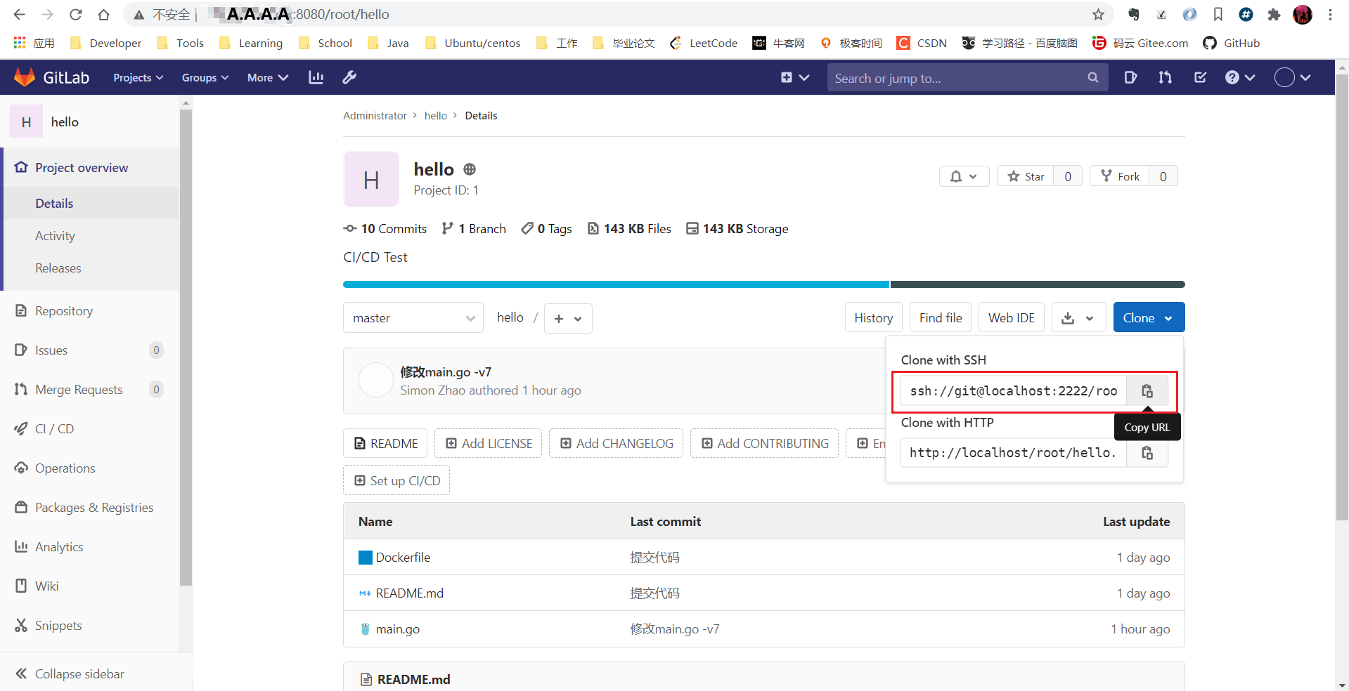Screen dimensions: 1349x691
Task: Click the GitLab logo
Action: (x=25, y=77)
